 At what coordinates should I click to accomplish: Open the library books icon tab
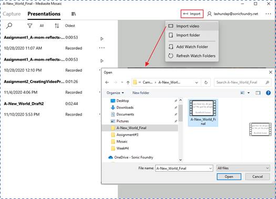tap(74, 14)
